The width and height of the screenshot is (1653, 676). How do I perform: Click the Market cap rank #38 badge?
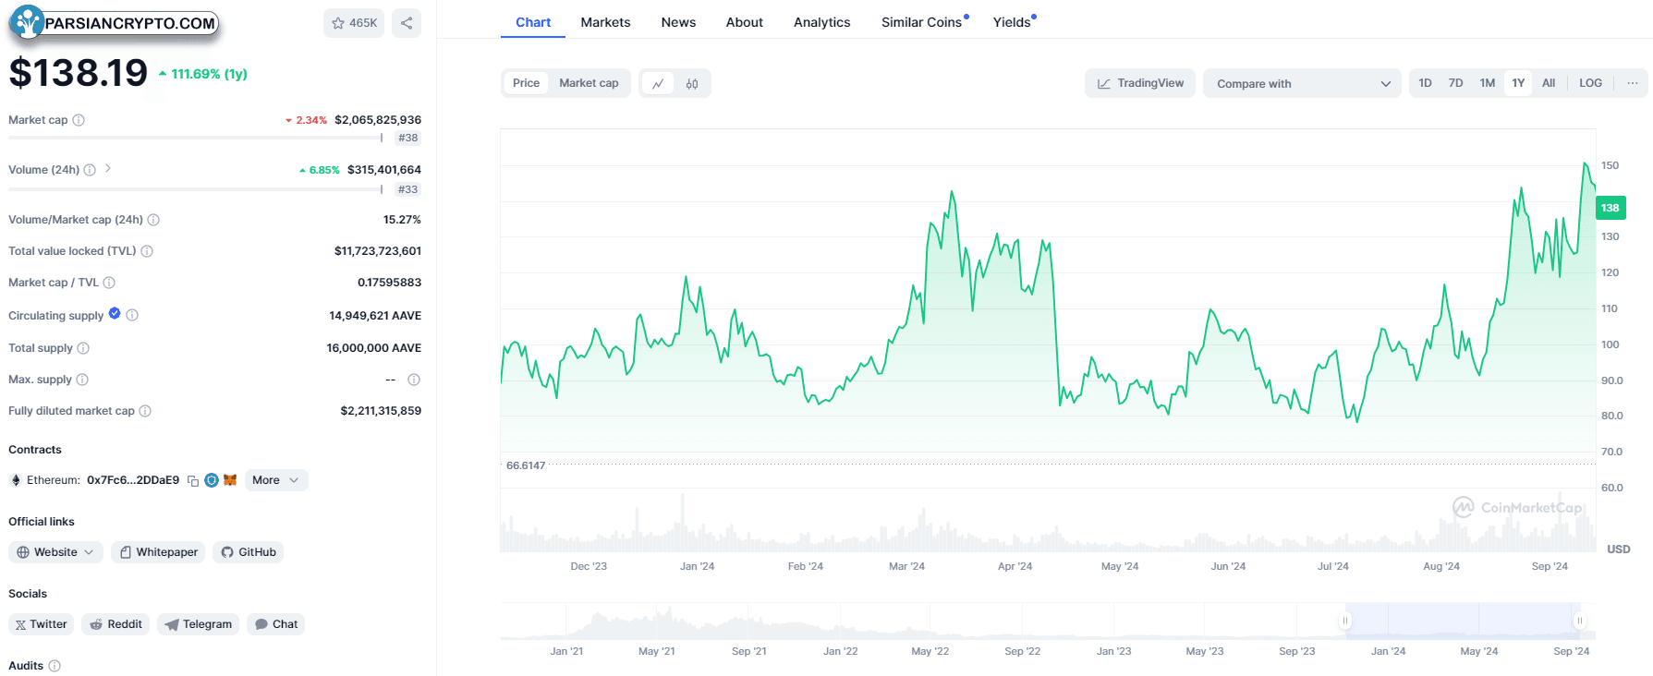coord(407,139)
